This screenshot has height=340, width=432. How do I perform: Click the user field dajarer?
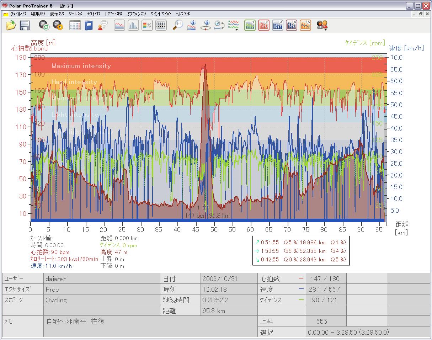(102, 279)
